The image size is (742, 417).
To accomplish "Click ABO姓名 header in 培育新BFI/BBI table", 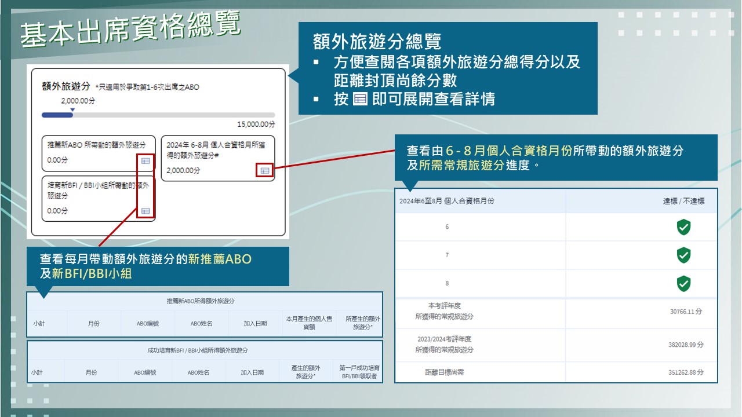I will (198, 373).
